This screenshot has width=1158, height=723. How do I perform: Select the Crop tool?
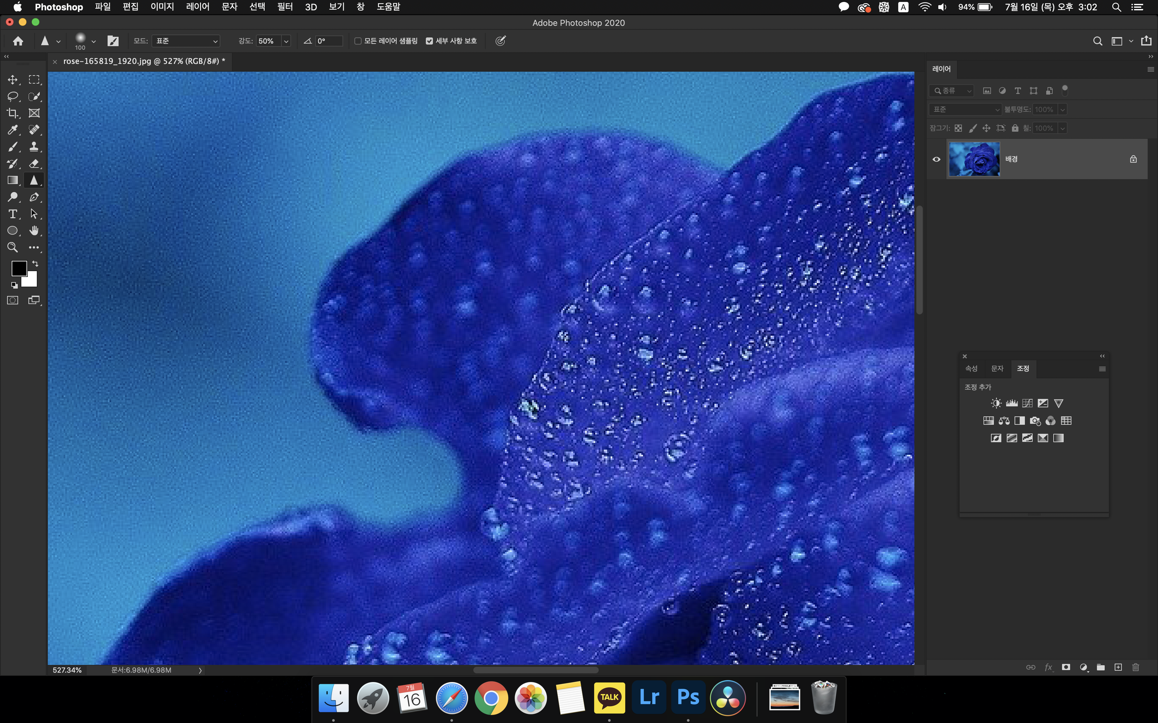coord(13,113)
